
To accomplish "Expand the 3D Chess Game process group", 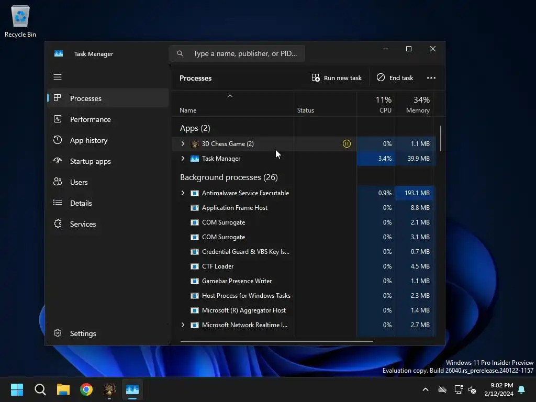I will pyautogui.click(x=183, y=144).
